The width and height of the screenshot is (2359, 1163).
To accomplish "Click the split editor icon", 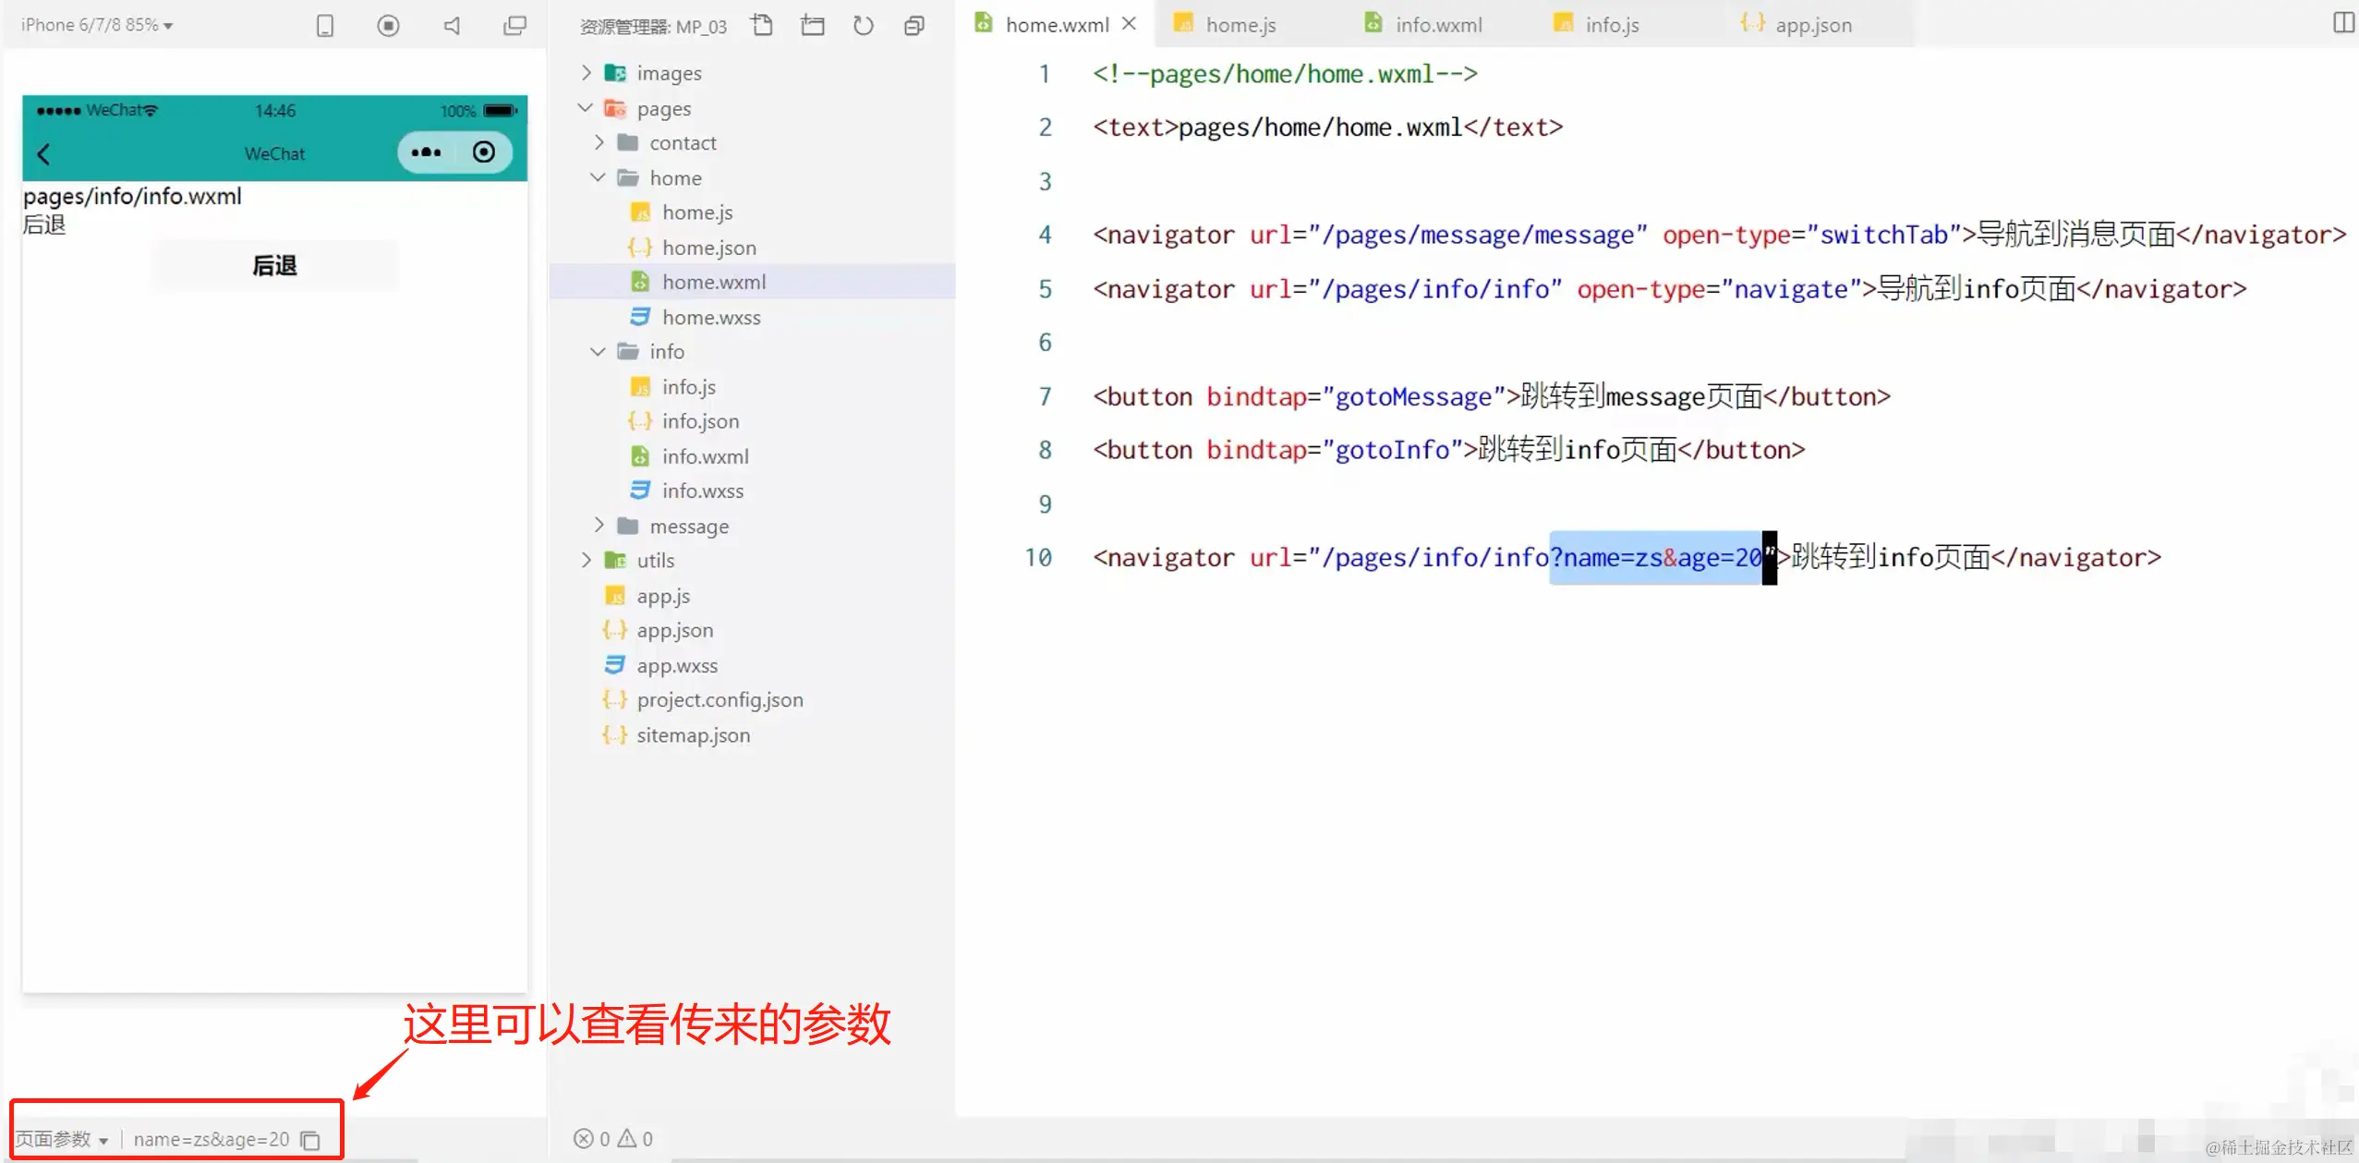I will pyautogui.click(x=2342, y=23).
